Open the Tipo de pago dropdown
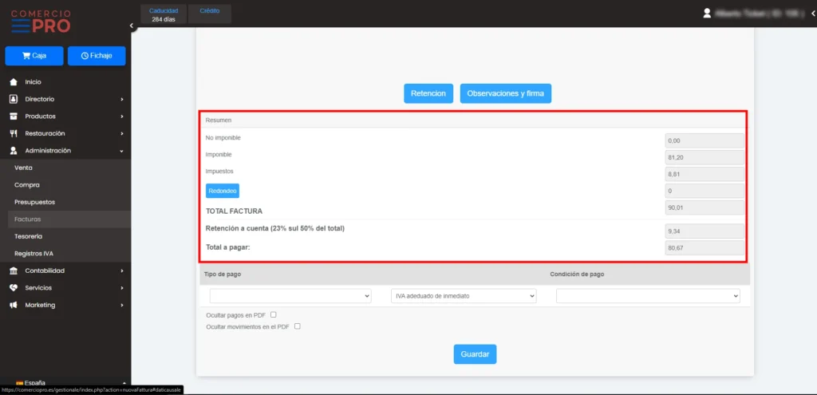Image resolution: width=817 pixels, height=395 pixels. [x=290, y=296]
